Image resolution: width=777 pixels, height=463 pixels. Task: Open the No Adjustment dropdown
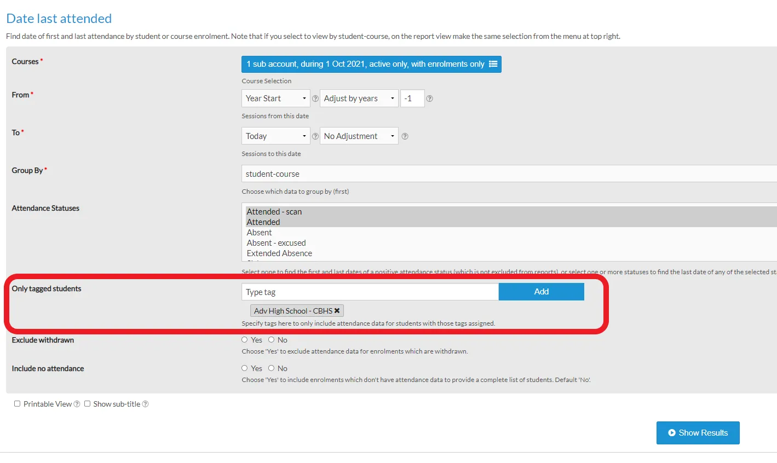point(359,136)
